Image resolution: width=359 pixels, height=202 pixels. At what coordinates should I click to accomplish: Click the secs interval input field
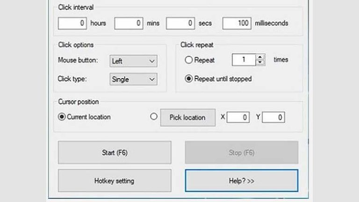(x=180, y=23)
